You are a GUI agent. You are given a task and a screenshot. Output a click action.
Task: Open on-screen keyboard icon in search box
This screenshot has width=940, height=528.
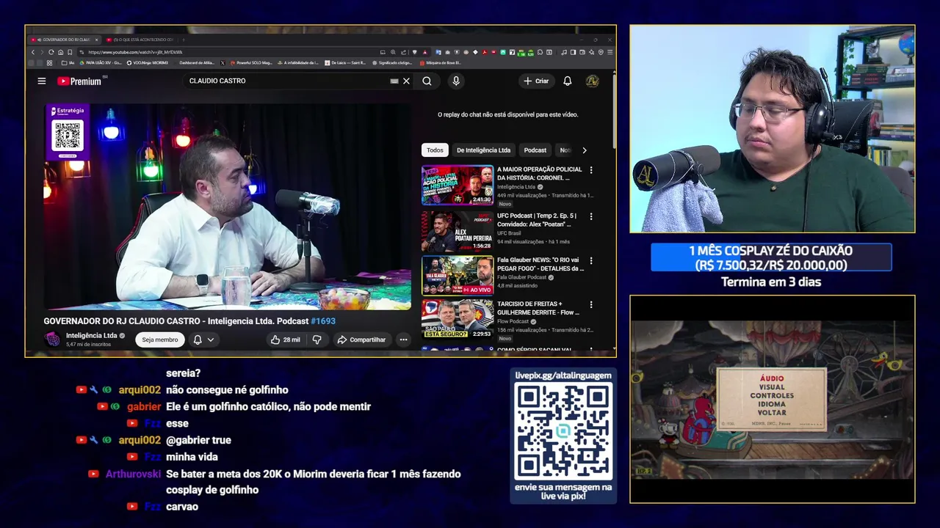pyautogui.click(x=394, y=81)
